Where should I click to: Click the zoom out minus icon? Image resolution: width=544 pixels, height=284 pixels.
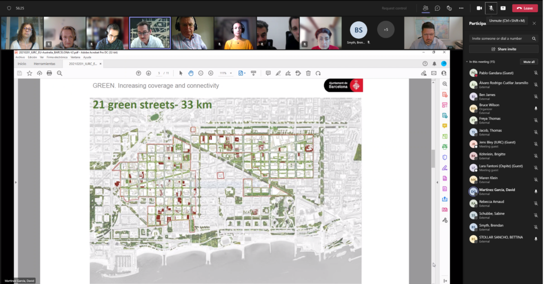click(x=201, y=73)
